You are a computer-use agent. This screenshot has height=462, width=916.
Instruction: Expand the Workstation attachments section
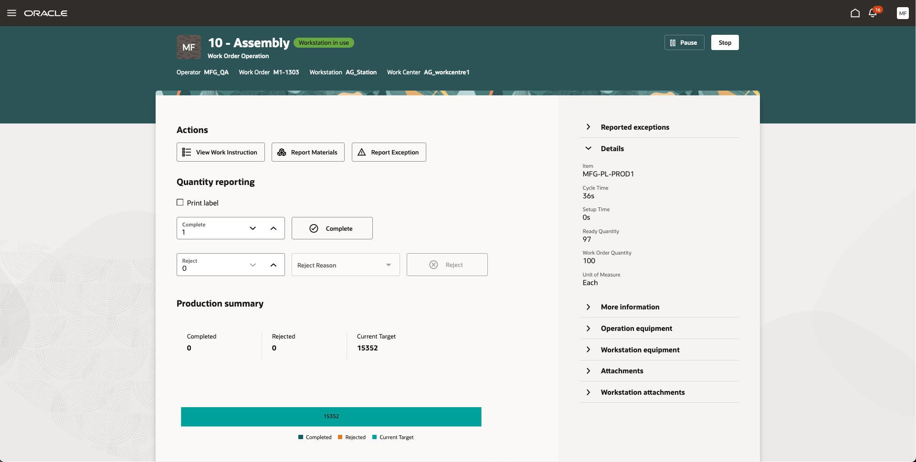659,392
